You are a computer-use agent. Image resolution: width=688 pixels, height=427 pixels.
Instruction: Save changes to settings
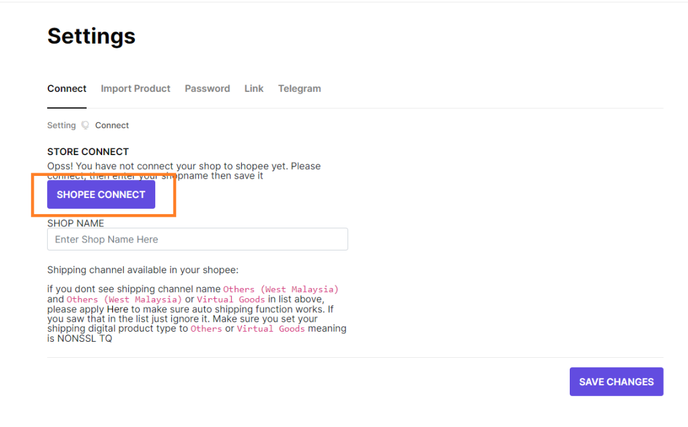point(617,382)
